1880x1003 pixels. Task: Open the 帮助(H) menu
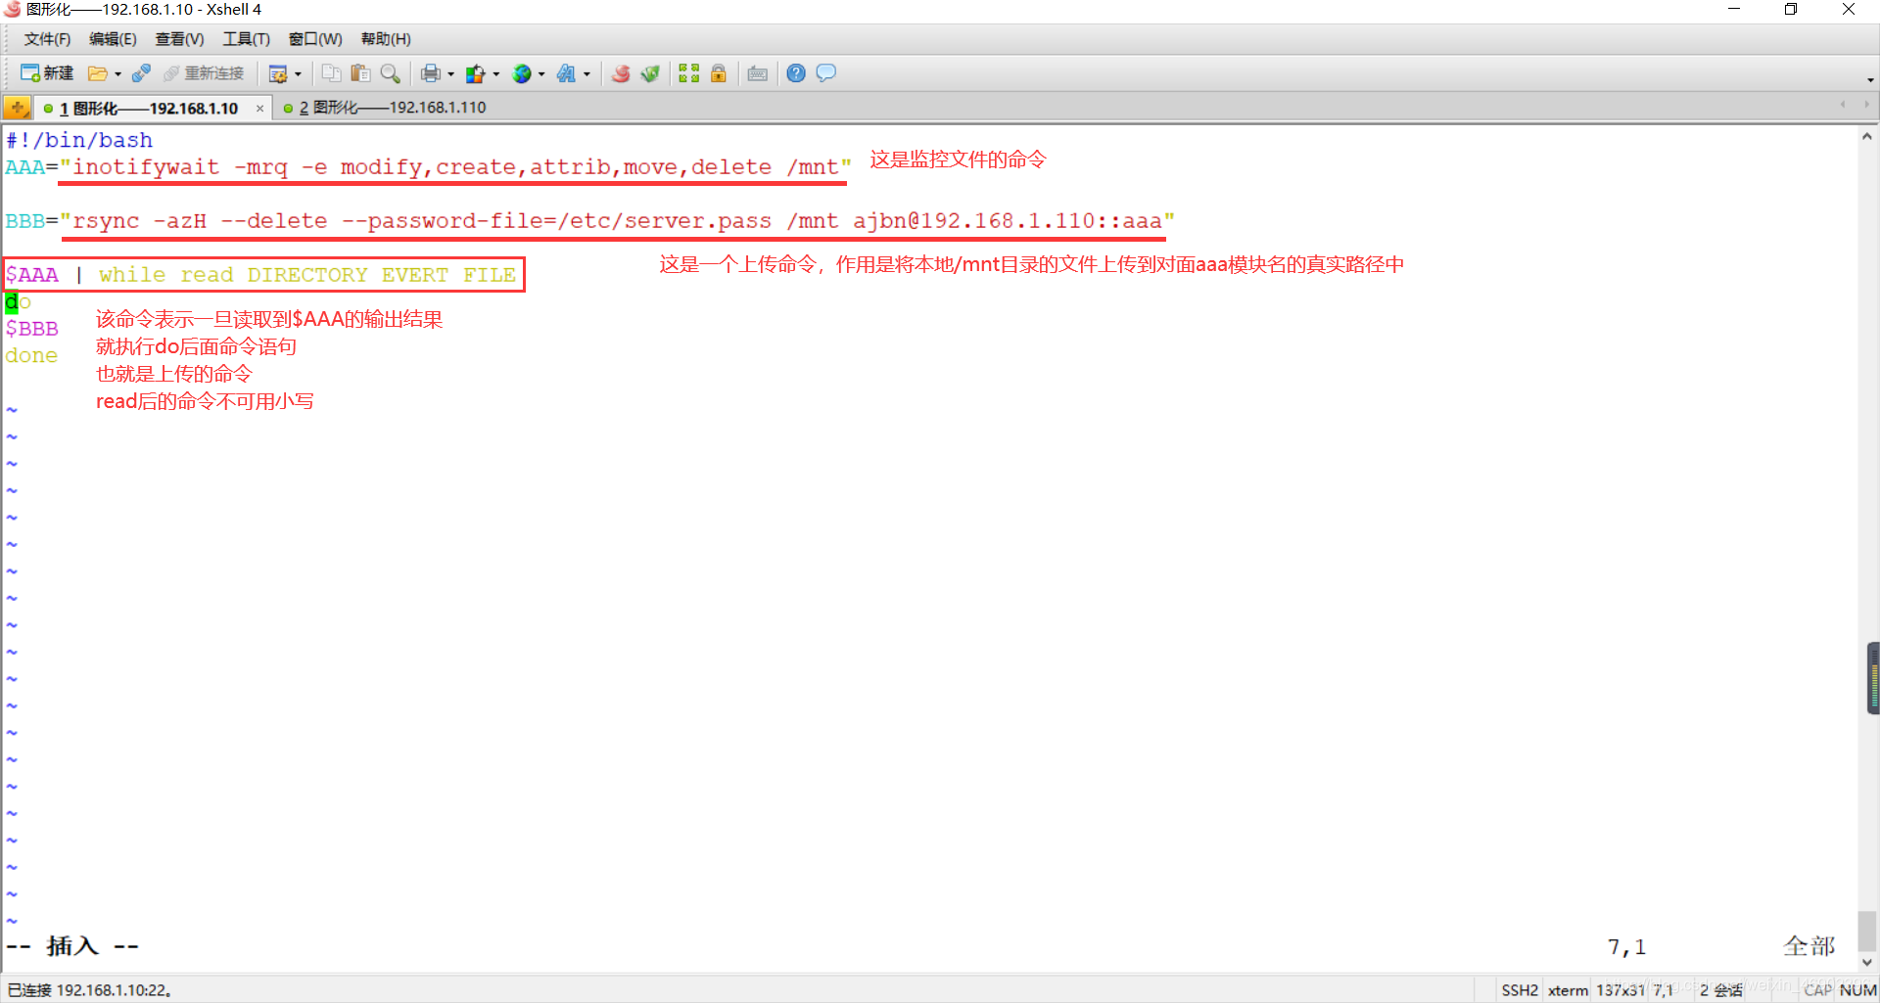point(386,39)
